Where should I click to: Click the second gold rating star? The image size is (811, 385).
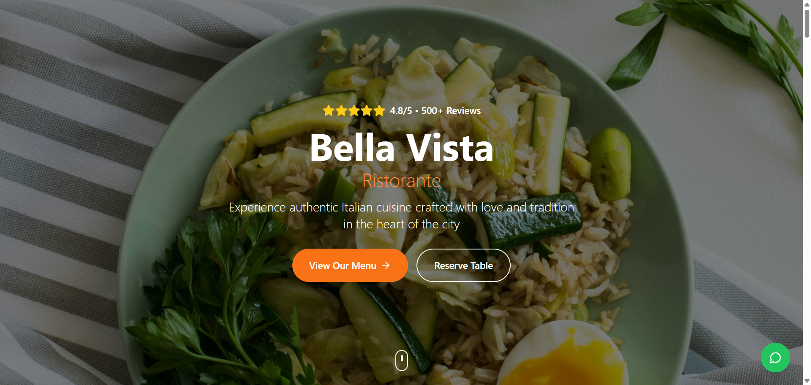341,111
